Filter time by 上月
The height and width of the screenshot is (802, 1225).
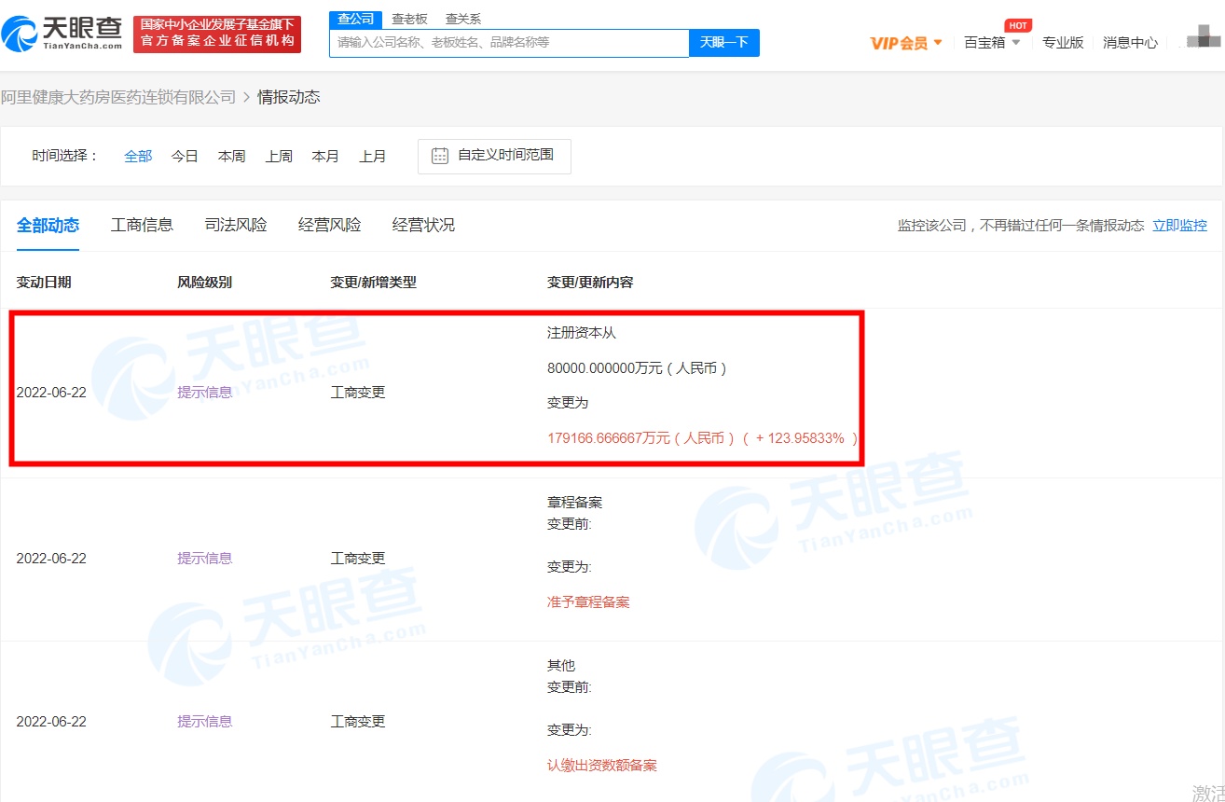[x=372, y=157]
